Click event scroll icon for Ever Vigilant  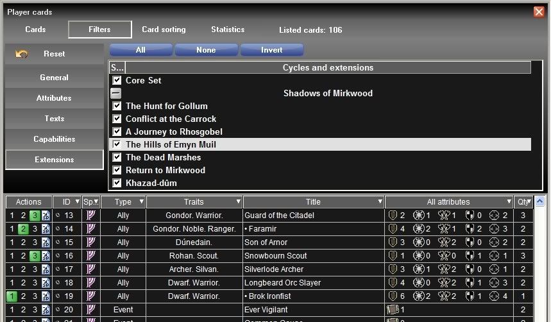point(393,310)
